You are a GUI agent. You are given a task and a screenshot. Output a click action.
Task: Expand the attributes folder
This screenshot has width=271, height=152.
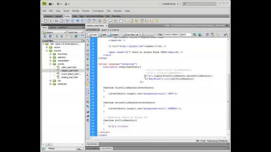click(x=50, y=84)
